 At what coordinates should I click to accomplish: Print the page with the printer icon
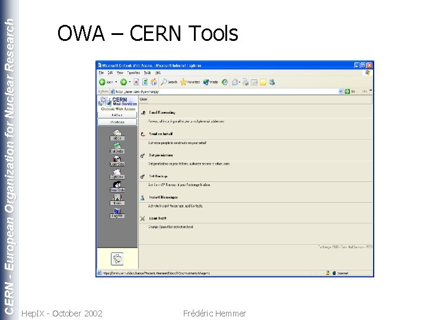pyautogui.click(x=246, y=82)
